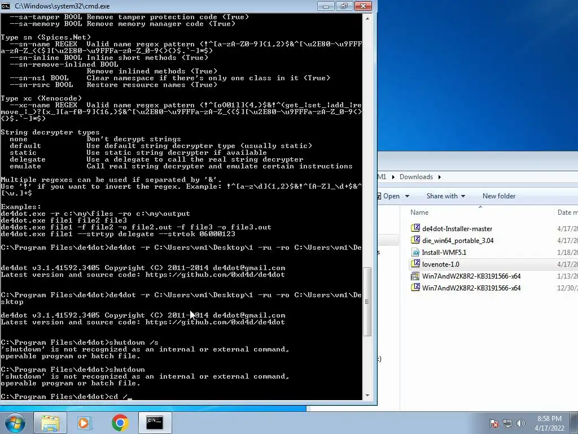Viewport: 578px width, 434px height.
Task: Expand the Open dropdown arrow in Explorer
Action: (x=407, y=196)
